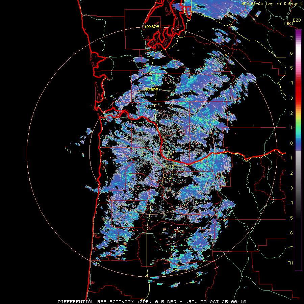304x304 pixels.
Task: Select the -5 dB scale label
Action: click(x=290, y=218)
